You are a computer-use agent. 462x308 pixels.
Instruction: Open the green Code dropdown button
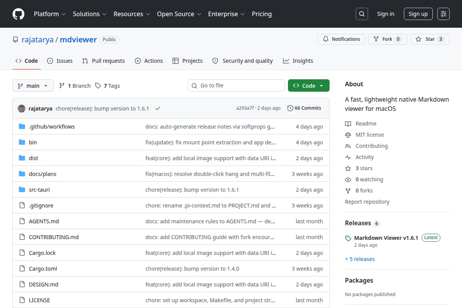309,85
